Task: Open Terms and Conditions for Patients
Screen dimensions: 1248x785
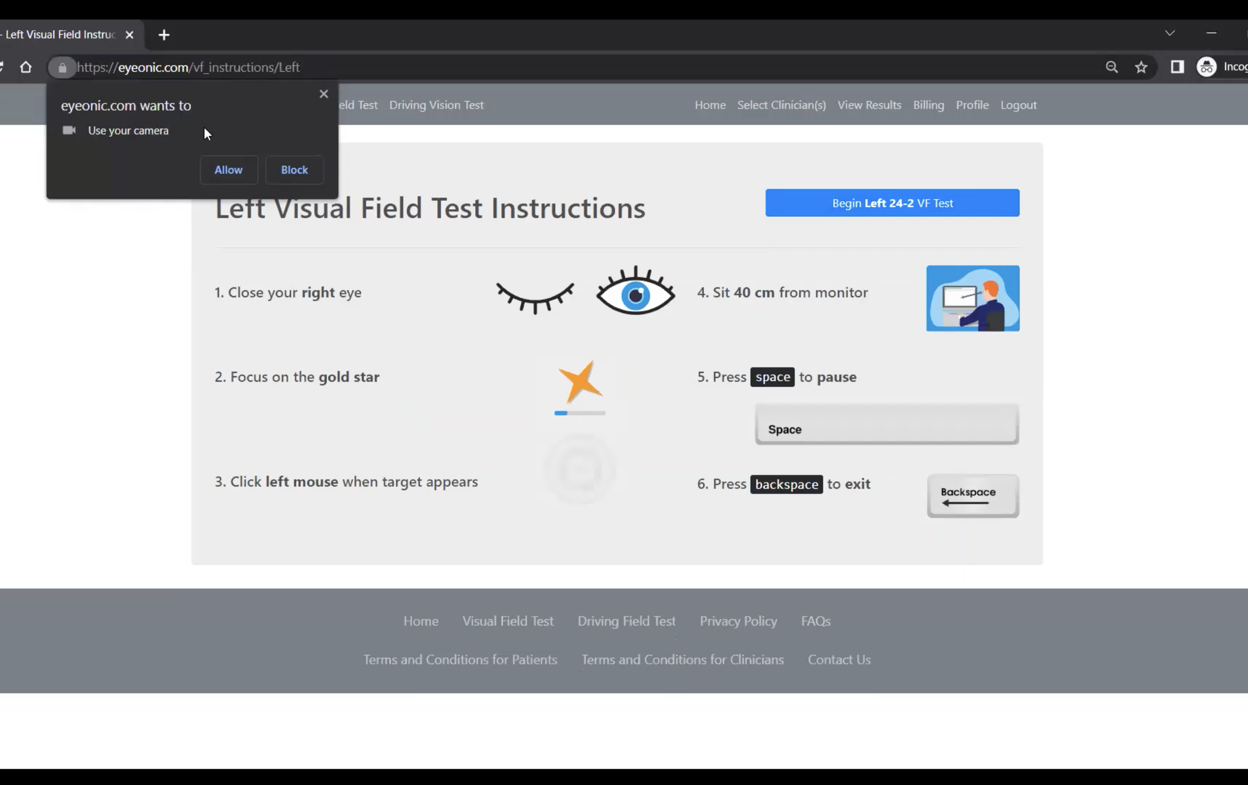Action: (x=460, y=660)
